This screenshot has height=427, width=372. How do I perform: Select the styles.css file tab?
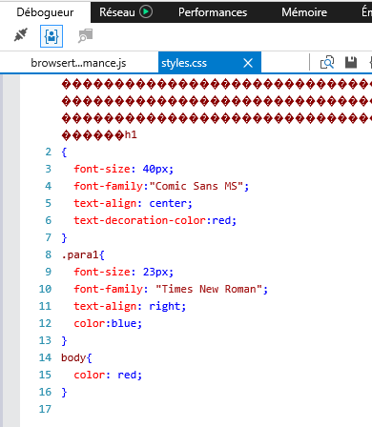(184, 63)
